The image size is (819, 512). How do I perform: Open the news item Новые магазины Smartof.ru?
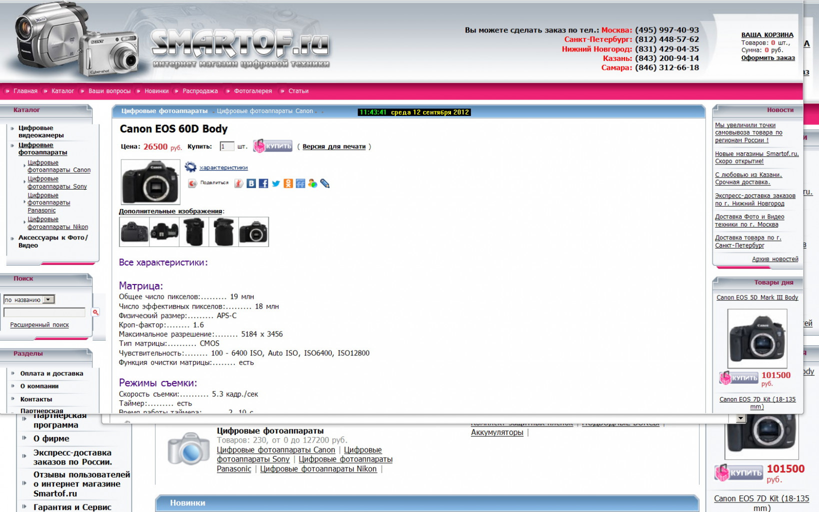(757, 157)
